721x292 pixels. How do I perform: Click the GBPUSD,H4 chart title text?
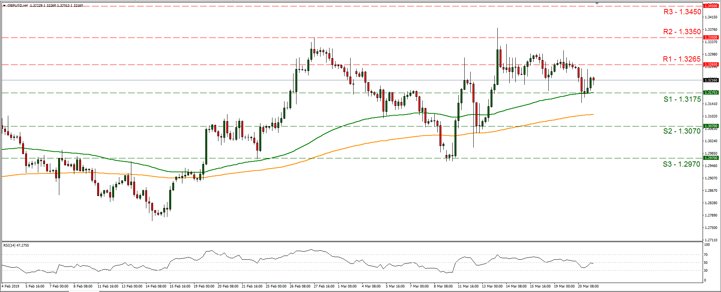(17, 6)
